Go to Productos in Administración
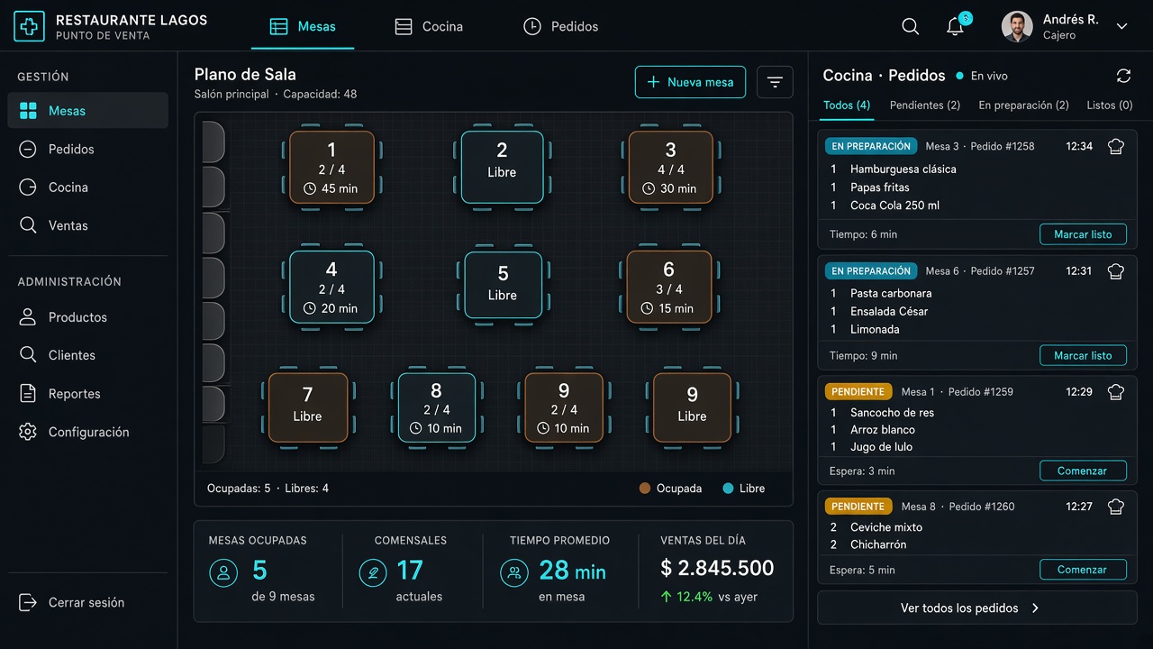 [88, 317]
